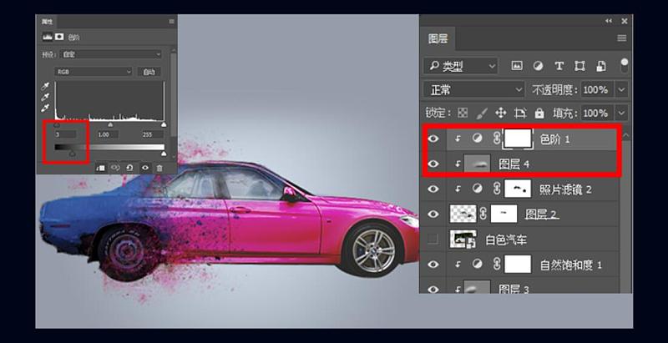Expand the 不透明度 opacity dropdown arrow
Screen dimensions: 668x343
(x=621, y=89)
